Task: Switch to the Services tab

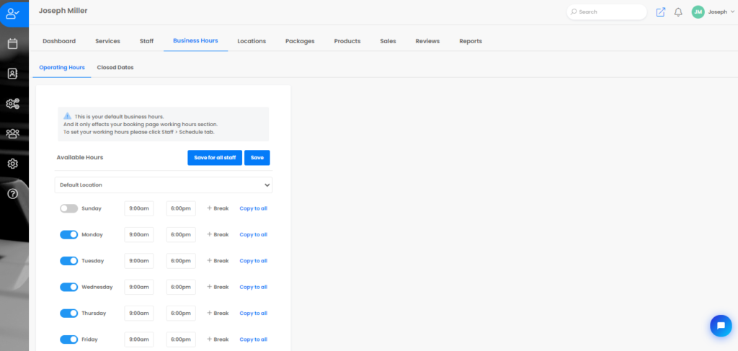Action: point(108,41)
